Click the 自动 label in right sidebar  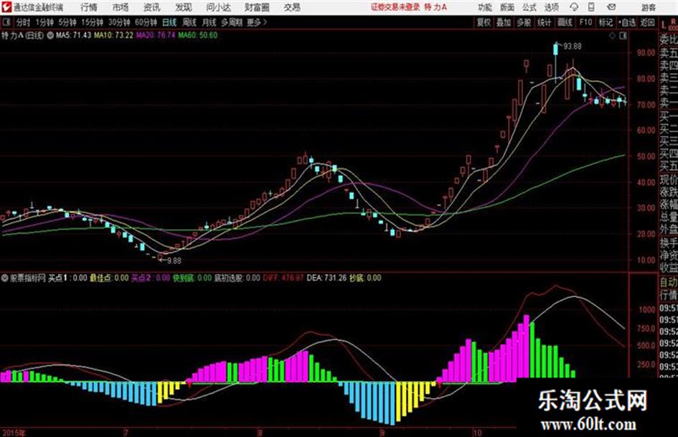point(668,283)
